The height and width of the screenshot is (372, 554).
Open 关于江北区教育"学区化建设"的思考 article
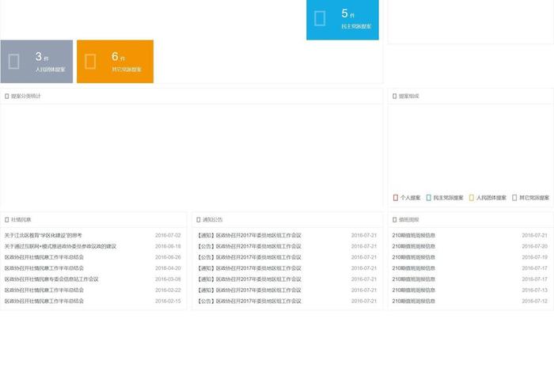pos(43,235)
